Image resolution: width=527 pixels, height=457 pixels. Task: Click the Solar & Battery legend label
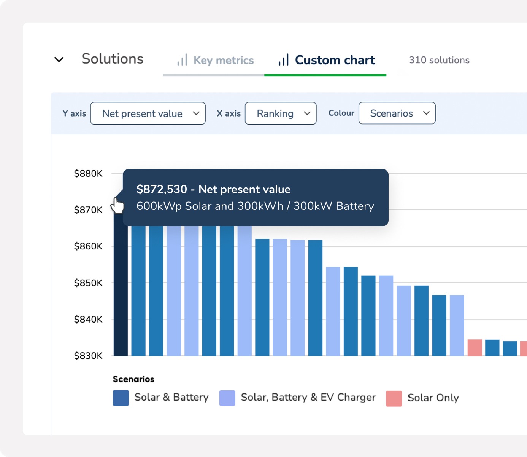(171, 397)
